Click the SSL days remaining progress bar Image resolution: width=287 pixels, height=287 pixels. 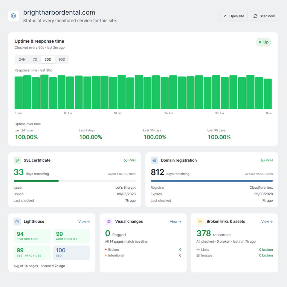click(75, 181)
